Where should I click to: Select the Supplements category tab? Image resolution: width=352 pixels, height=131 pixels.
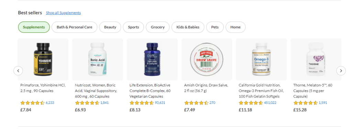[34, 27]
